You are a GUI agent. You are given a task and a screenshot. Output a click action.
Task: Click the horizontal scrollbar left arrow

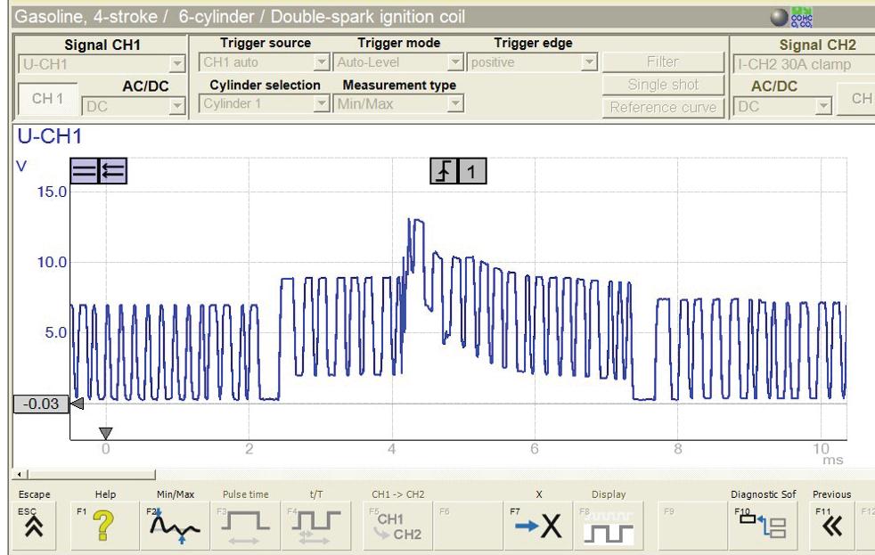pos(20,475)
